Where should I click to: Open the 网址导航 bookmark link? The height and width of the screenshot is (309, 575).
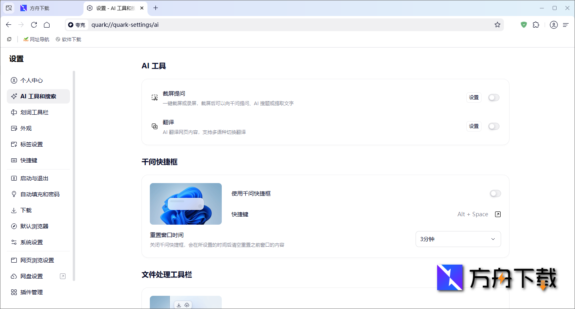click(x=36, y=39)
